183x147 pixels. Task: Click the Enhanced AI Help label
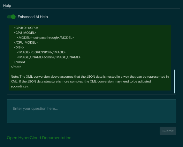[33, 17]
